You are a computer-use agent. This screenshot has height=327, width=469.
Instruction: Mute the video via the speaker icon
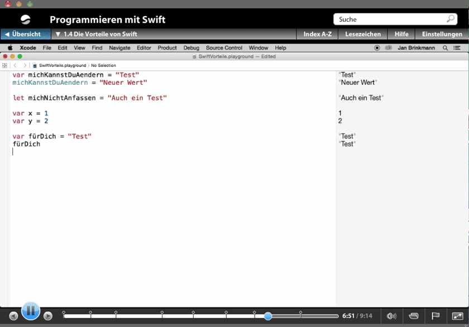pos(393,316)
